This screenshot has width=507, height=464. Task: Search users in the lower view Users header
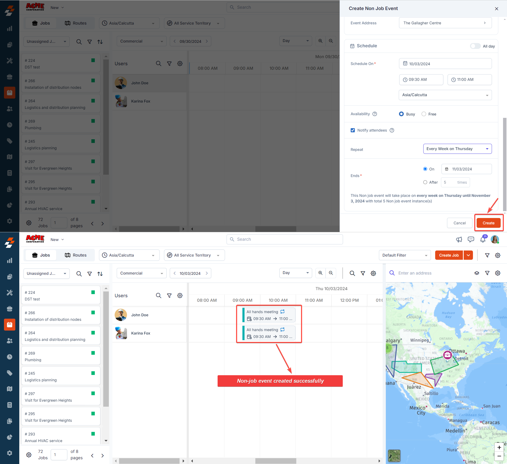coord(158,295)
